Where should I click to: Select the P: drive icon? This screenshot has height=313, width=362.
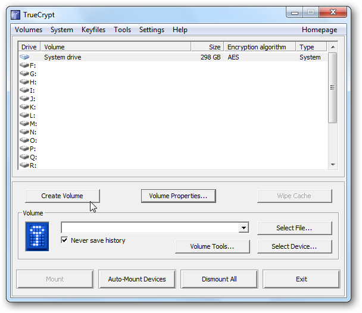24,149
